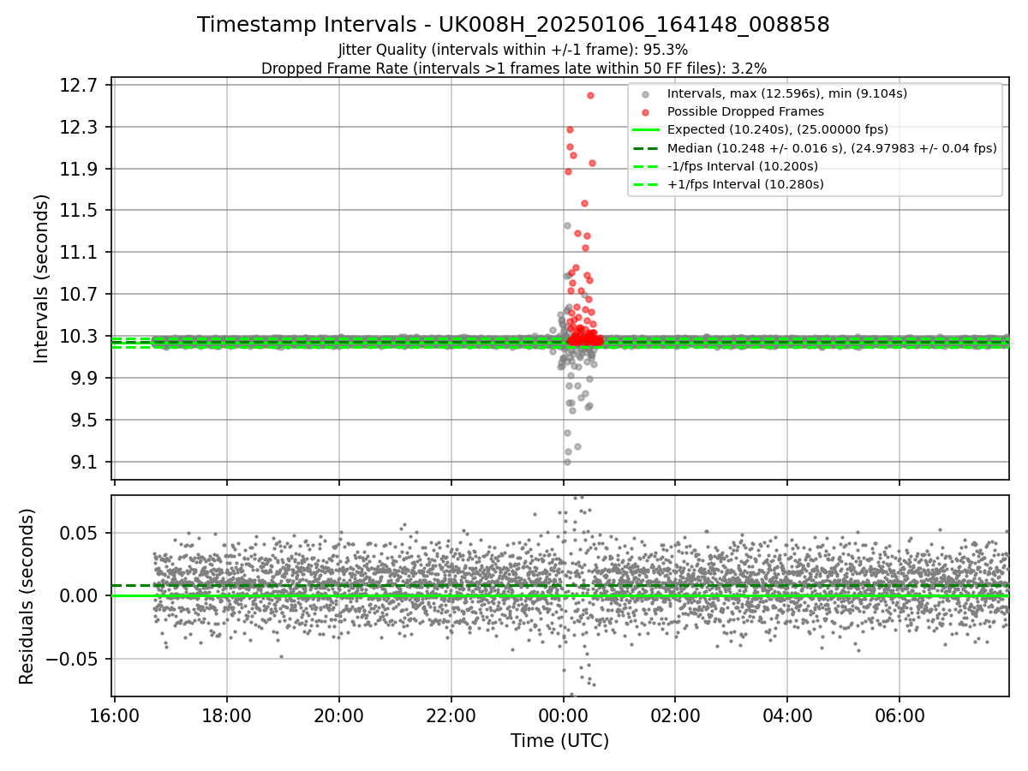Select legend entry '+1/fps Interval (10.280s)'
1028x771 pixels.
745,184
